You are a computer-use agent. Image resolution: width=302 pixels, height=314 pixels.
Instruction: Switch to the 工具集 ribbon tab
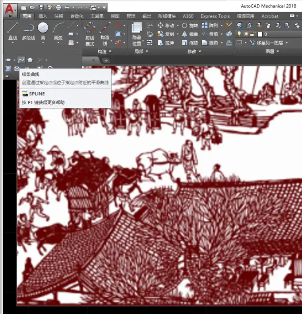coord(97,16)
